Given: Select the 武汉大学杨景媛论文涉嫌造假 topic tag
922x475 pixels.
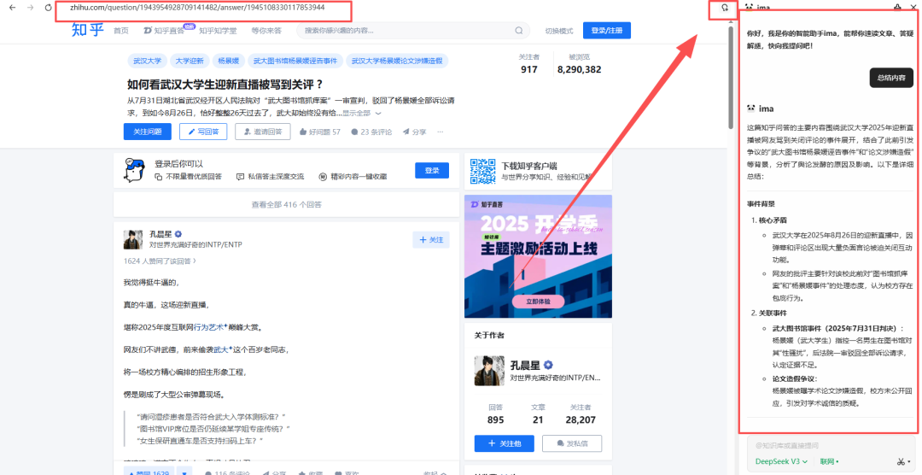Looking at the screenshot, I should 397,61.
